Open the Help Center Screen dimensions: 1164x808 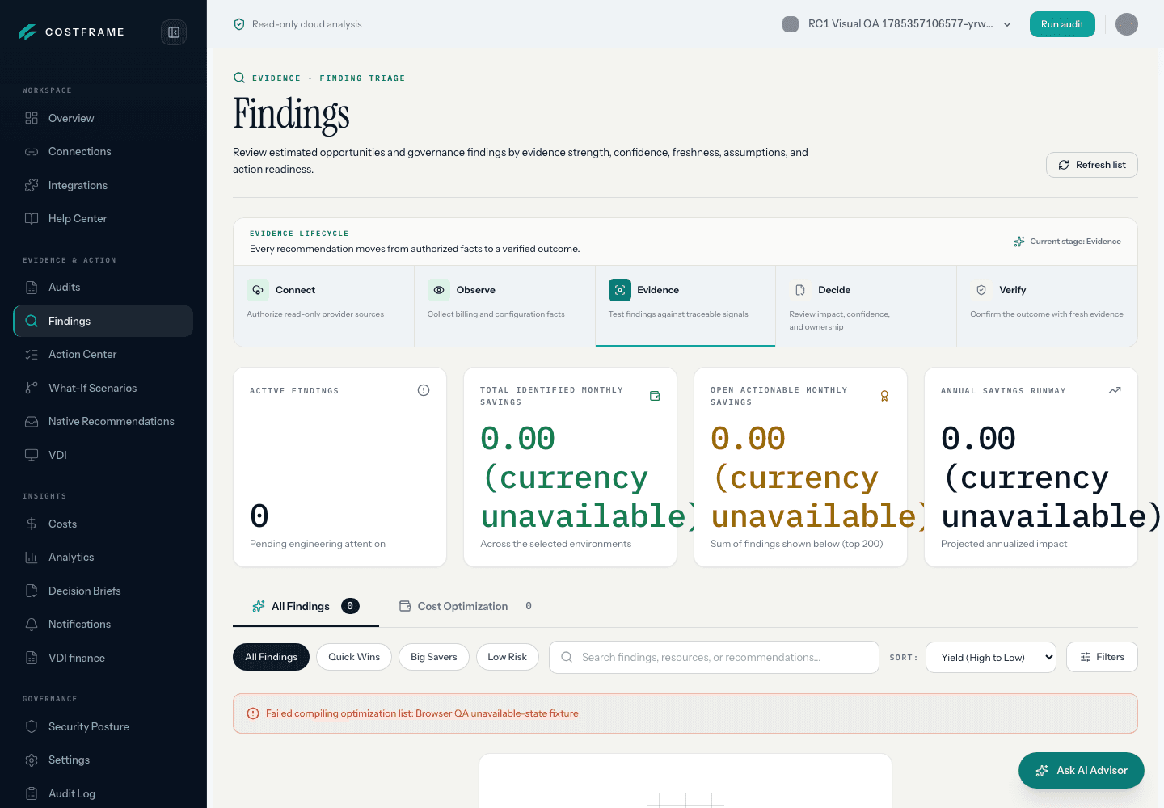point(103,219)
